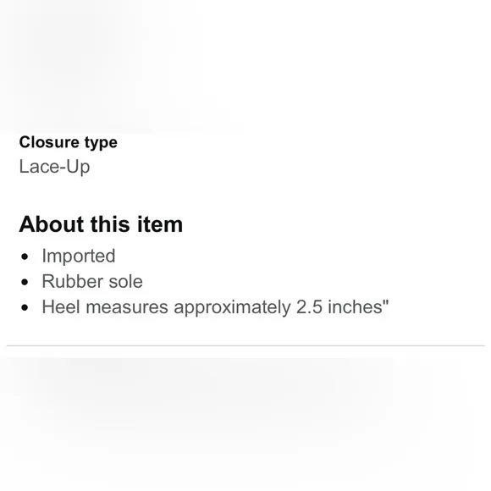Click the word "About" in the section heading
This screenshot has width=491, height=491.
point(52,224)
